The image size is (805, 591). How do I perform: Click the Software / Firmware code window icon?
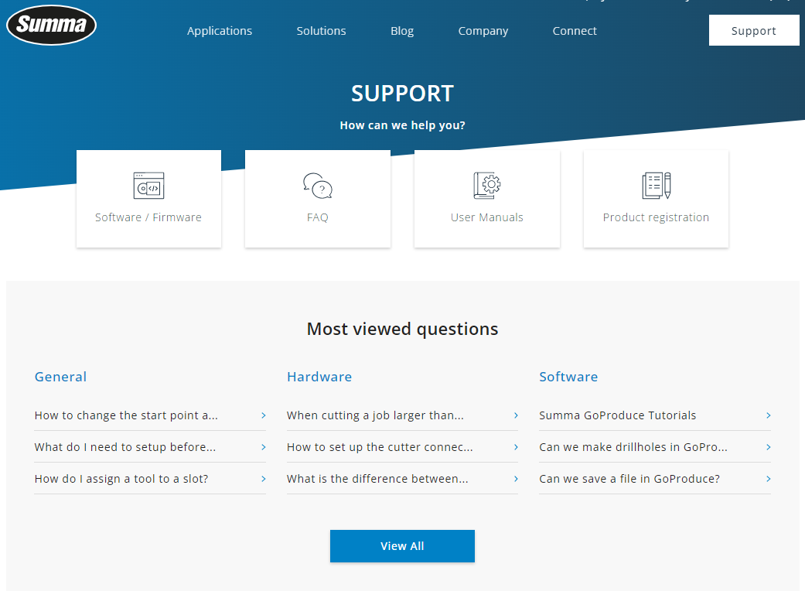(x=149, y=186)
